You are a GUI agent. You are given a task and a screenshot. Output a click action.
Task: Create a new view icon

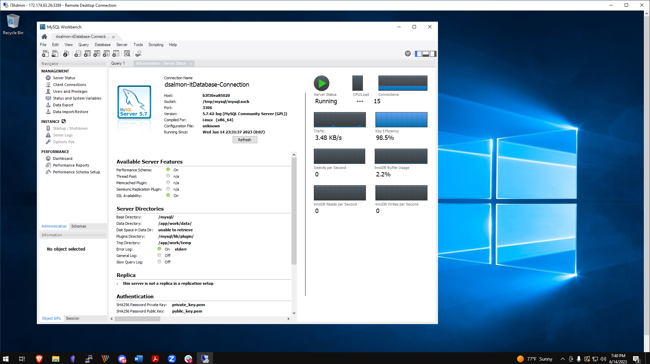97,54
